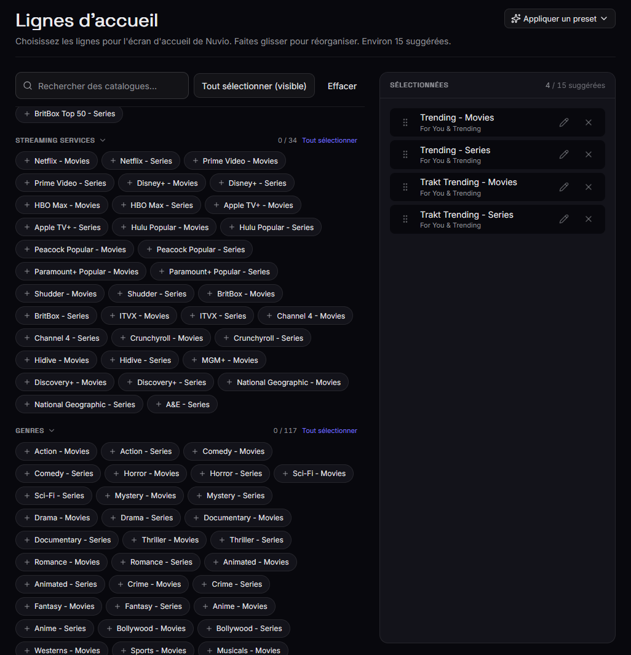Add Bollywood - Movies genre

tap(146, 629)
